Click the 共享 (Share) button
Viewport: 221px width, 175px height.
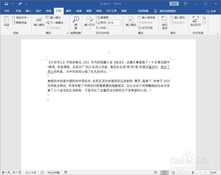coord(211,11)
